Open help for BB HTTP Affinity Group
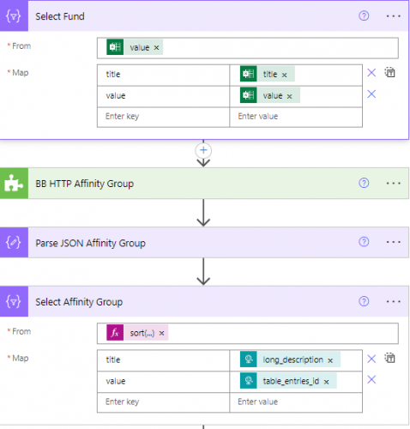The height and width of the screenshot is (429, 410). [364, 183]
